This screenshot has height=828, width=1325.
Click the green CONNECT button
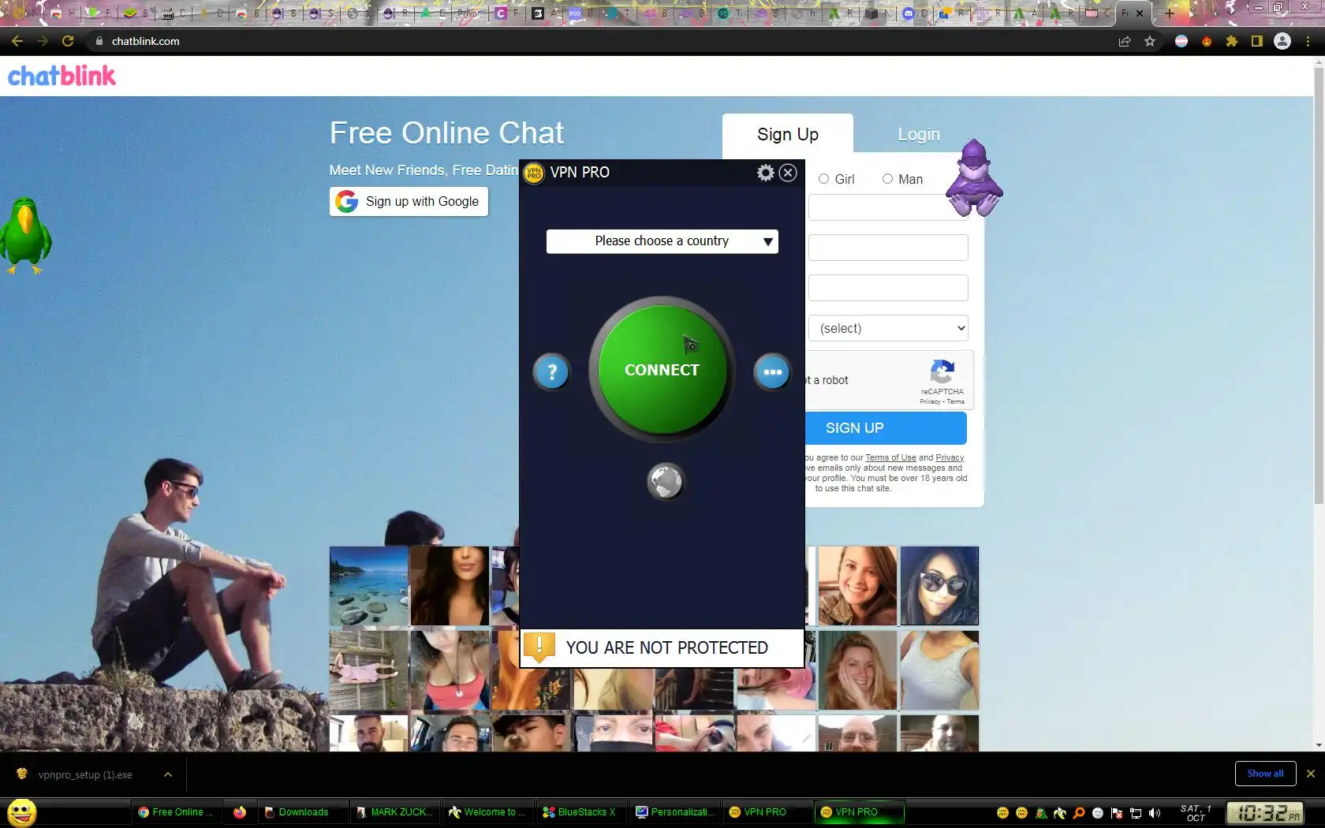pos(662,369)
